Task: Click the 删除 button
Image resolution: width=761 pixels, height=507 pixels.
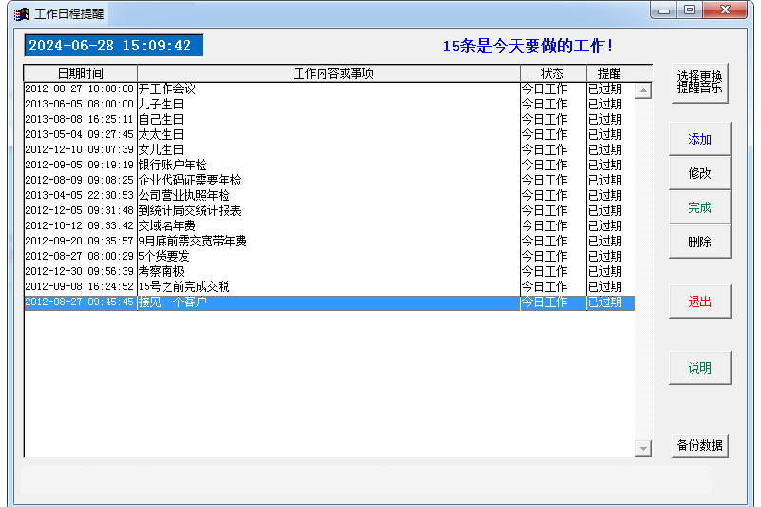Action: pyautogui.click(x=699, y=242)
